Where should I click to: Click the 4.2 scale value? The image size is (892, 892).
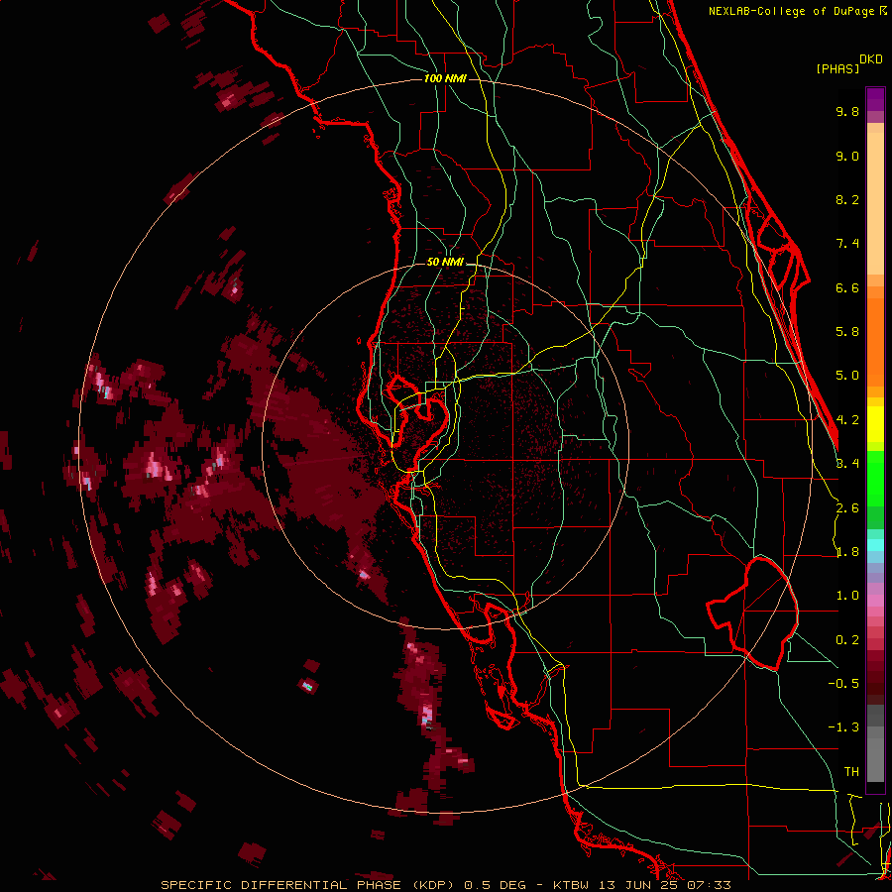click(847, 420)
